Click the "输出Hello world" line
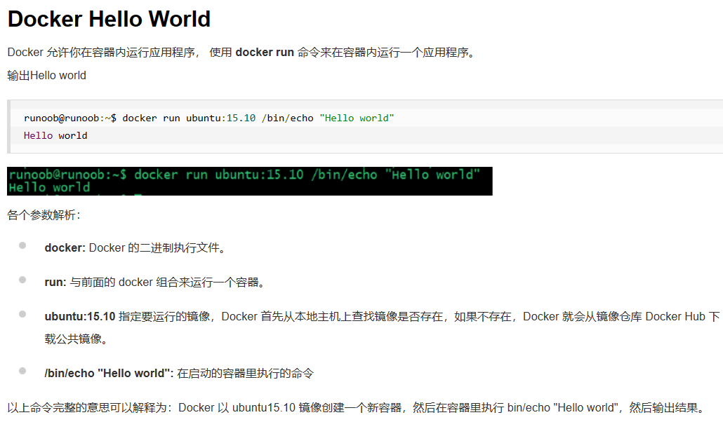This screenshot has height=422, width=723. coord(46,76)
